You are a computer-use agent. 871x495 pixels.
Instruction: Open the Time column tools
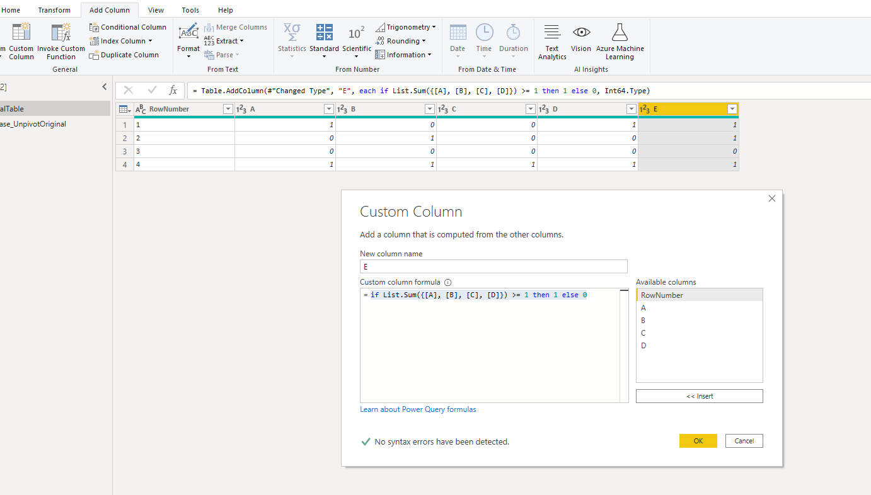484,41
